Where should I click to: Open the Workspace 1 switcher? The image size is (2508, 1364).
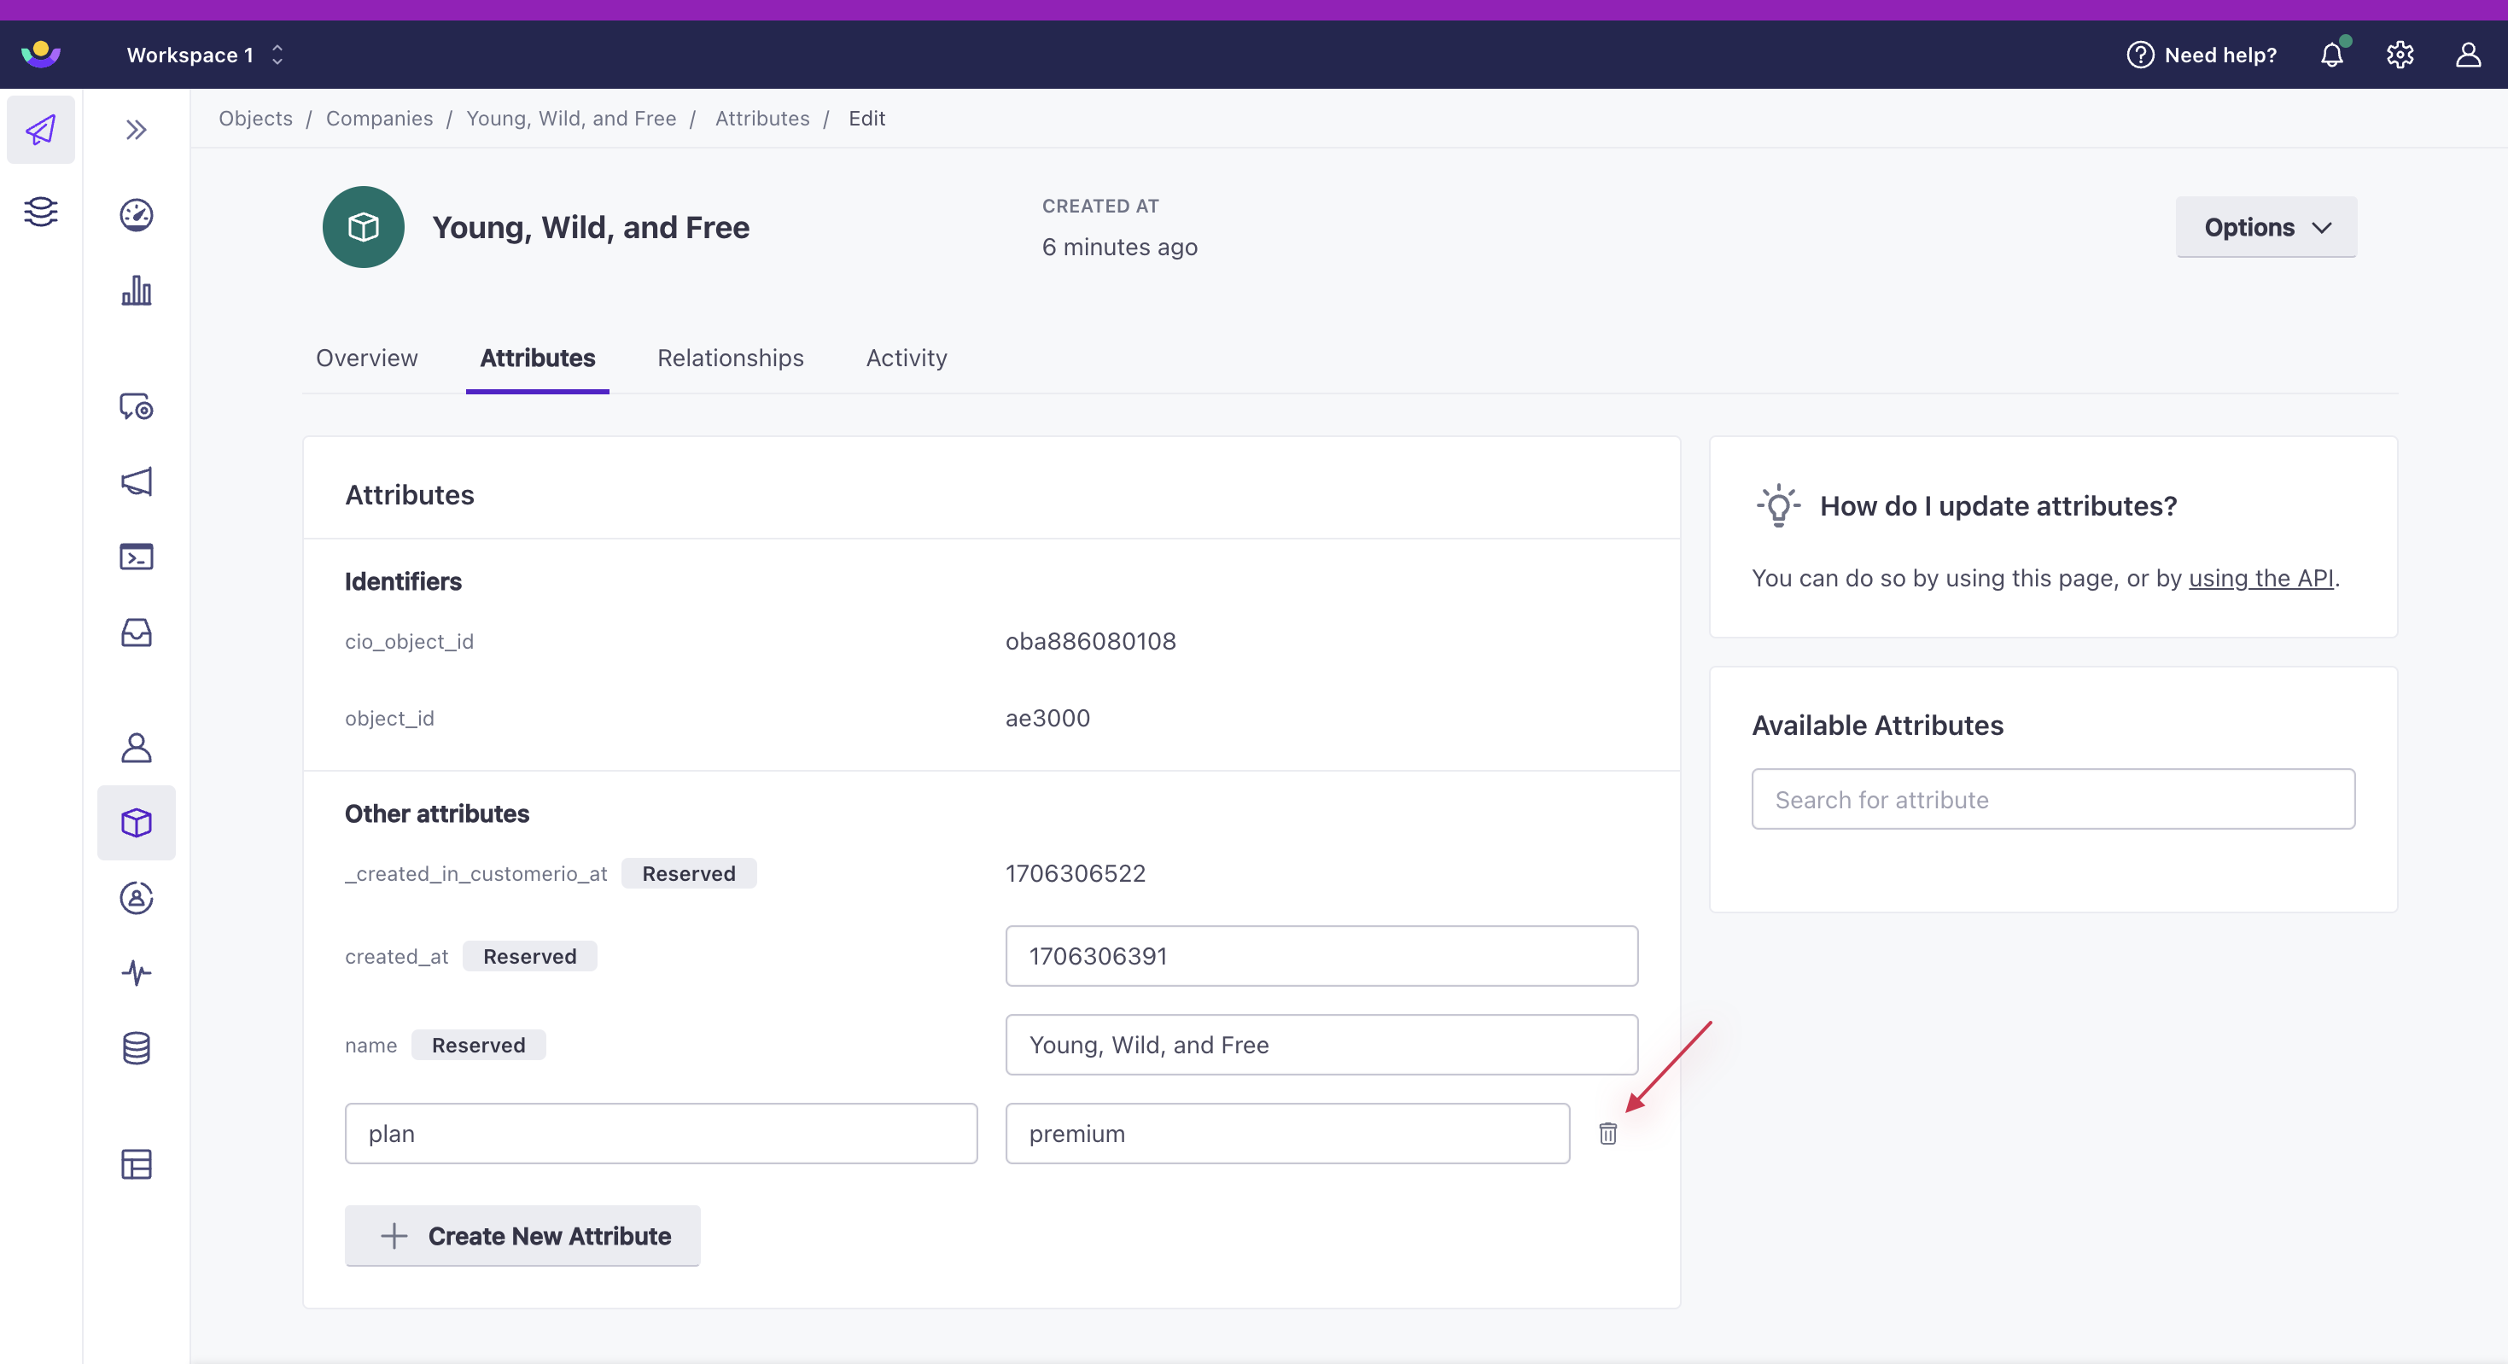point(206,55)
